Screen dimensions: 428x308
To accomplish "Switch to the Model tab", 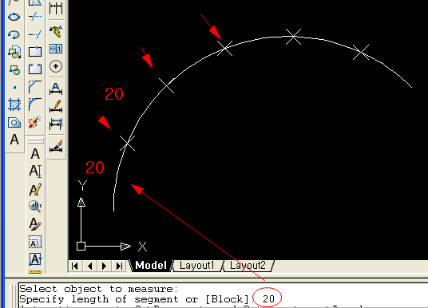I will click(x=151, y=265).
